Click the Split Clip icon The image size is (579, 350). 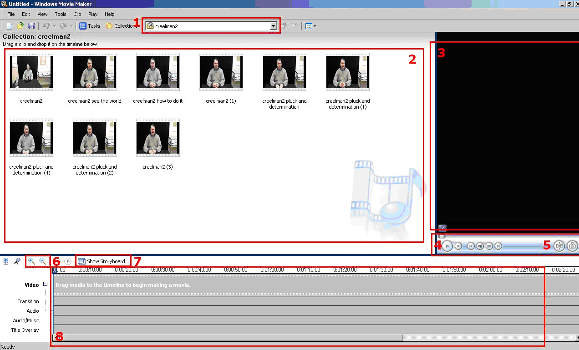(559, 246)
